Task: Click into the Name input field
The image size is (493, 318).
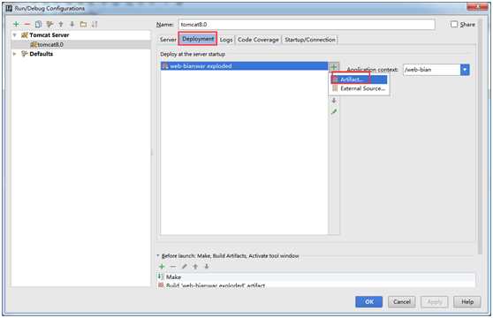Action: (307, 24)
